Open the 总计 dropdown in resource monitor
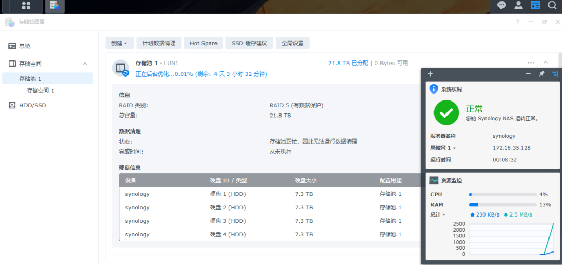Image resolution: width=562 pixels, height=265 pixels. click(x=438, y=214)
